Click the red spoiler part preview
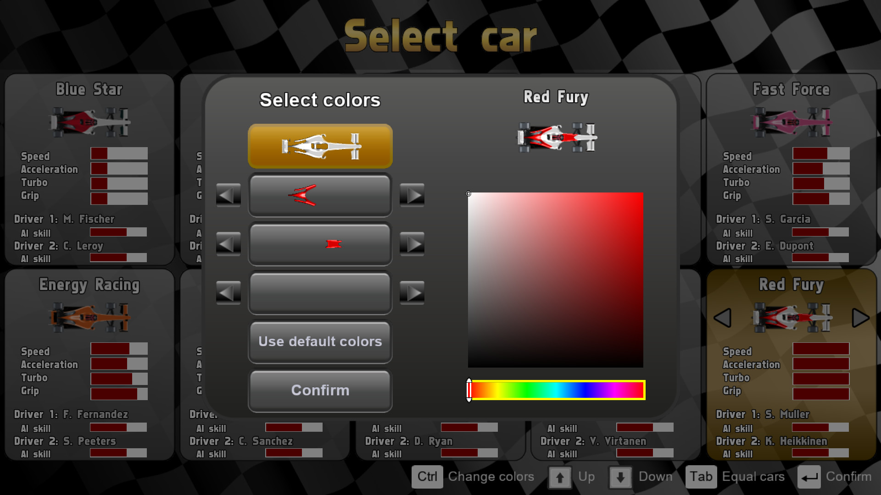The height and width of the screenshot is (495, 881). point(320,195)
